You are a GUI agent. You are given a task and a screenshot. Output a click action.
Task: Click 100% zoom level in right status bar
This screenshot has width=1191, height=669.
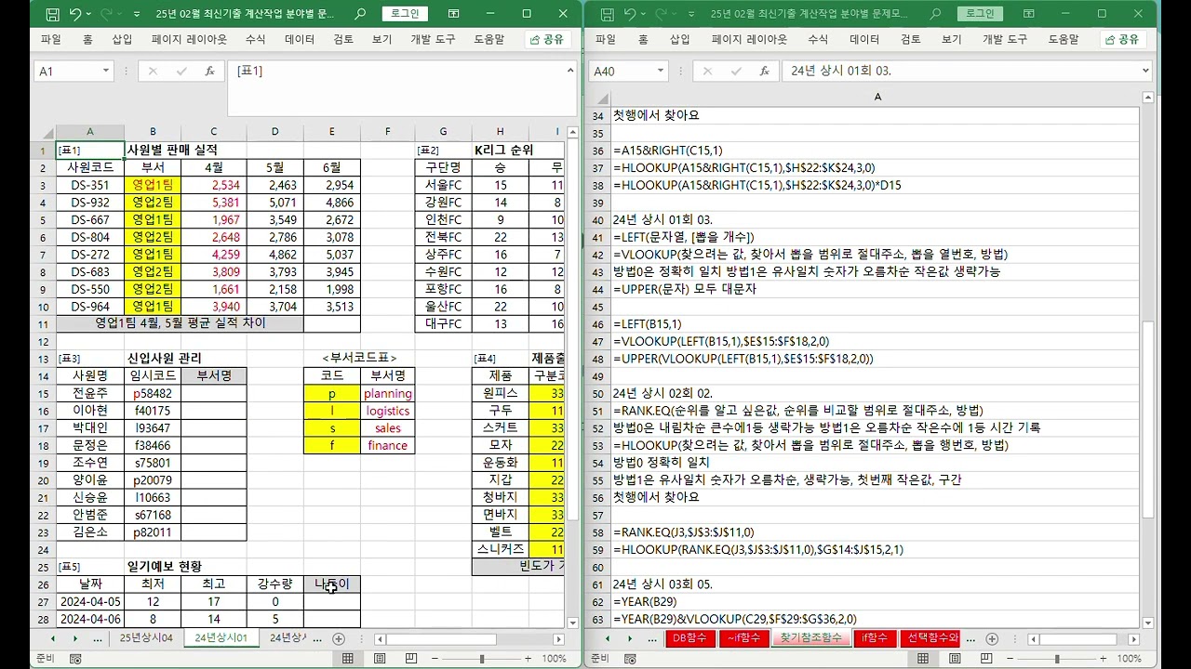pyautogui.click(x=1129, y=658)
